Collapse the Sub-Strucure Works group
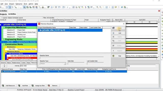 (6, 54)
